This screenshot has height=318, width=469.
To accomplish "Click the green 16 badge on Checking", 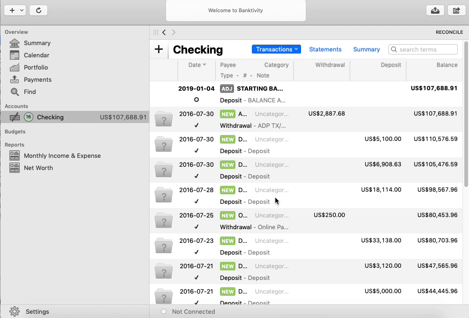I will click(x=29, y=117).
